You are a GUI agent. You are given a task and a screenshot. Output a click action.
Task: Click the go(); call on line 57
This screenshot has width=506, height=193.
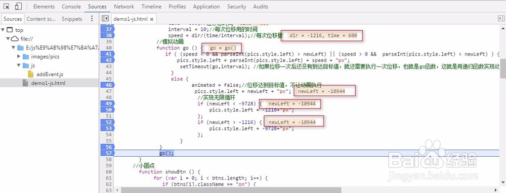coord(166,153)
